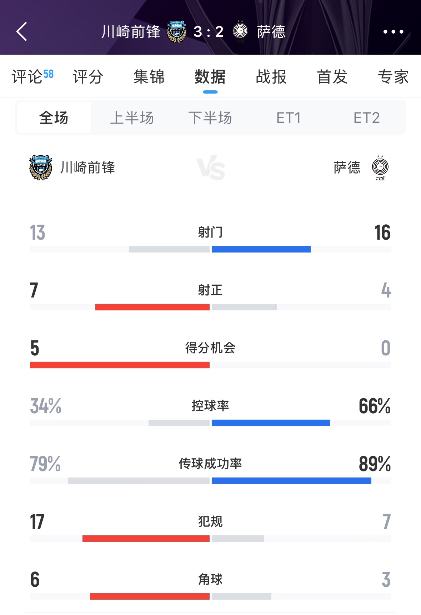
Task: Tap Al Sadd logo in stats panel
Action: point(380,167)
